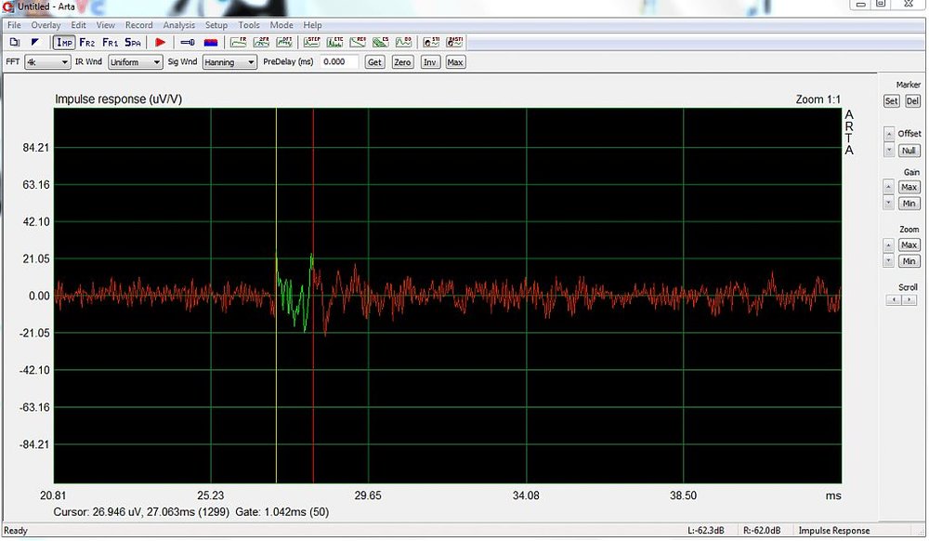Viewport: 929px width, 541px height.
Task: Open the Record menu
Action: (x=138, y=25)
